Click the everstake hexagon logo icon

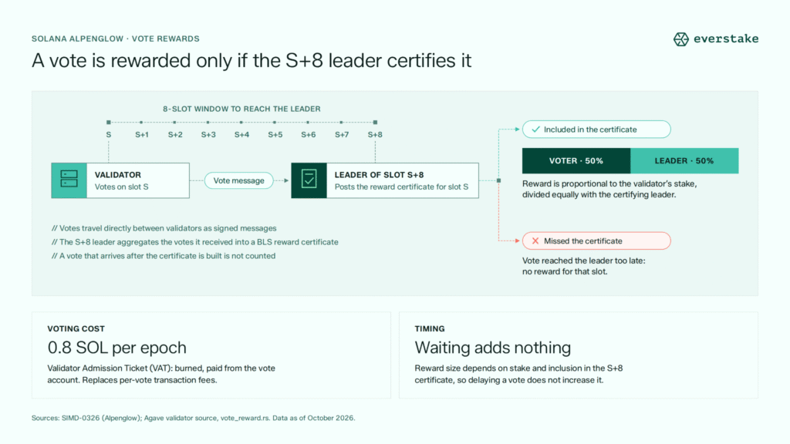tap(680, 39)
